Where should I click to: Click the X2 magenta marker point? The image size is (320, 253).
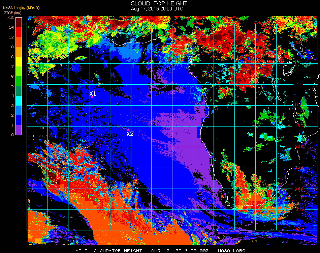[x=128, y=130]
